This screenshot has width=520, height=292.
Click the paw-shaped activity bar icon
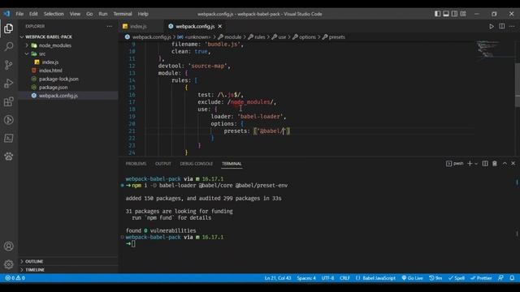(x=9, y=156)
